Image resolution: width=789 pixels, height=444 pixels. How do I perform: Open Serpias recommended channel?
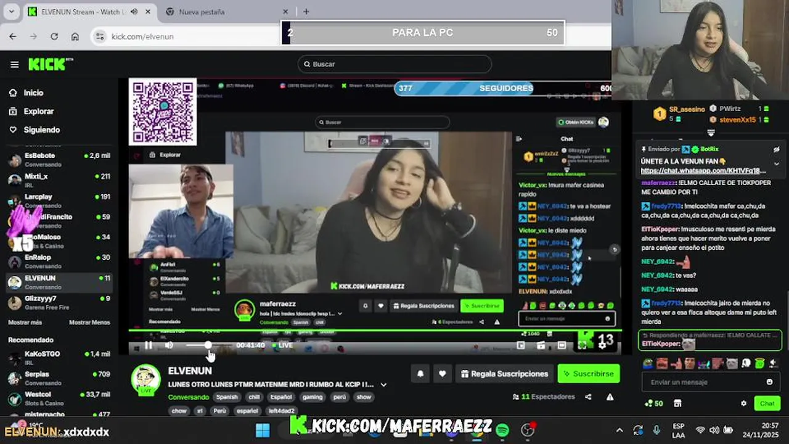[x=59, y=377]
